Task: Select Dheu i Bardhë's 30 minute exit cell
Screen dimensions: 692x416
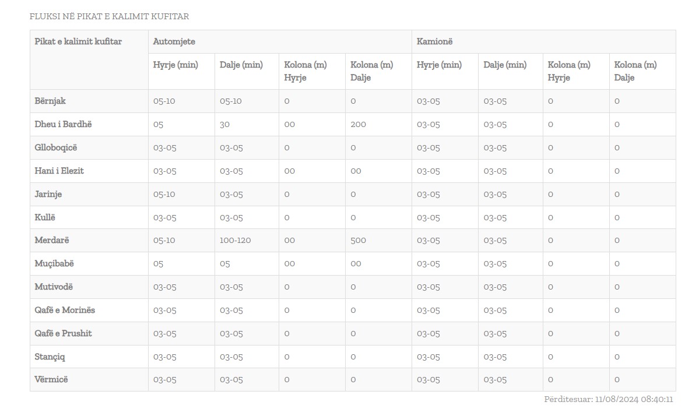Action: (x=224, y=125)
